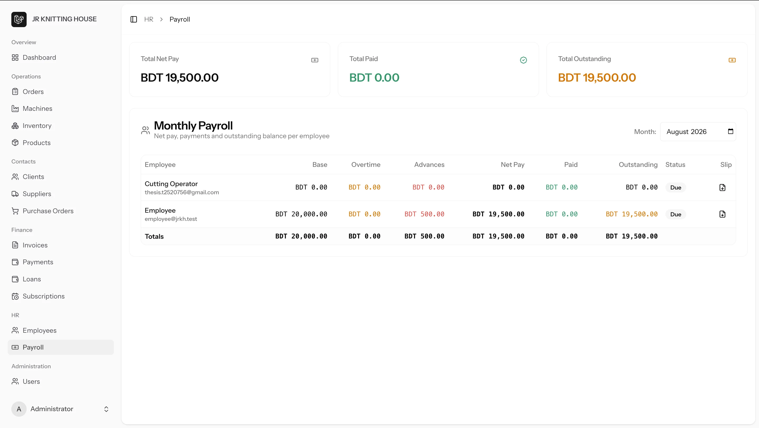Click the orange BDT 19,500.00 outstanding cell
Viewport: 759px width, 428px height.
coord(632,214)
